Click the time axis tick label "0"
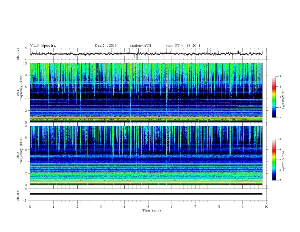This screenshot has height=232, width=300. pos(30,207)
